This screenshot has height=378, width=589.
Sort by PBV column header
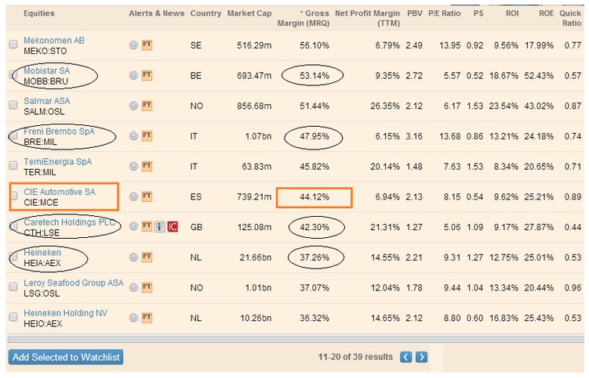(x=415, y=13)
